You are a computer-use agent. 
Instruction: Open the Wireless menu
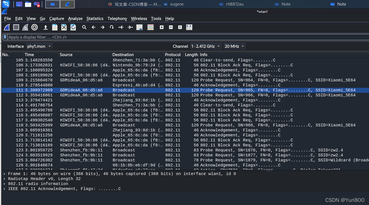tap(139, 18)
